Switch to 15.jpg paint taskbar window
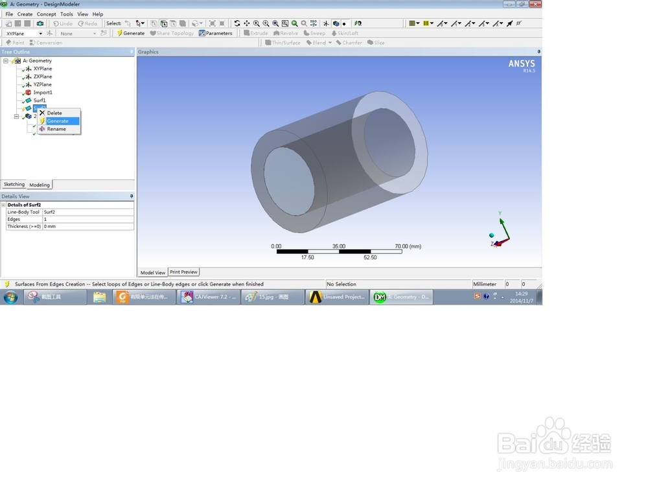This screenshot has height=486, width=648. pos(273,297)
